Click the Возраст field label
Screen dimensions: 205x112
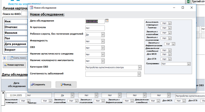pos(16,50)
